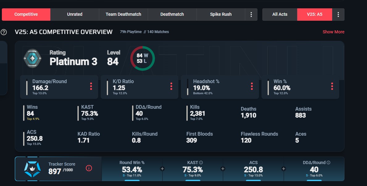This screenshot has width=367, height=186.
Task: Click the Deaths 1,910 stat
Action: (x=248, y=112)
